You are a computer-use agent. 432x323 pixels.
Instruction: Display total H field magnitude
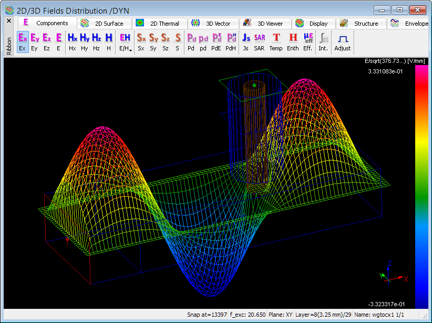[x=108, y=42]
